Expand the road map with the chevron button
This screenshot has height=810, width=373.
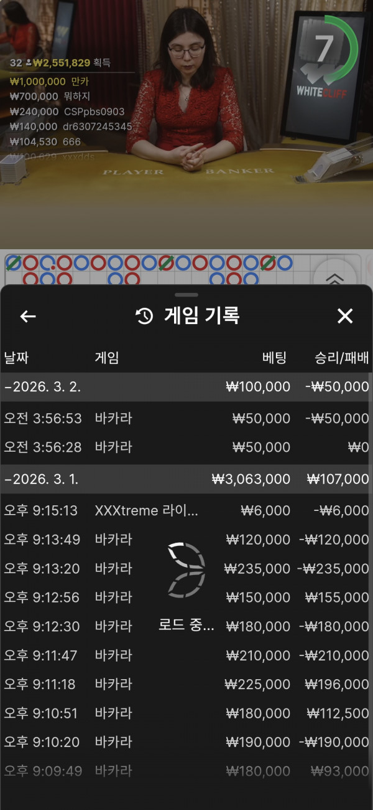334,279
